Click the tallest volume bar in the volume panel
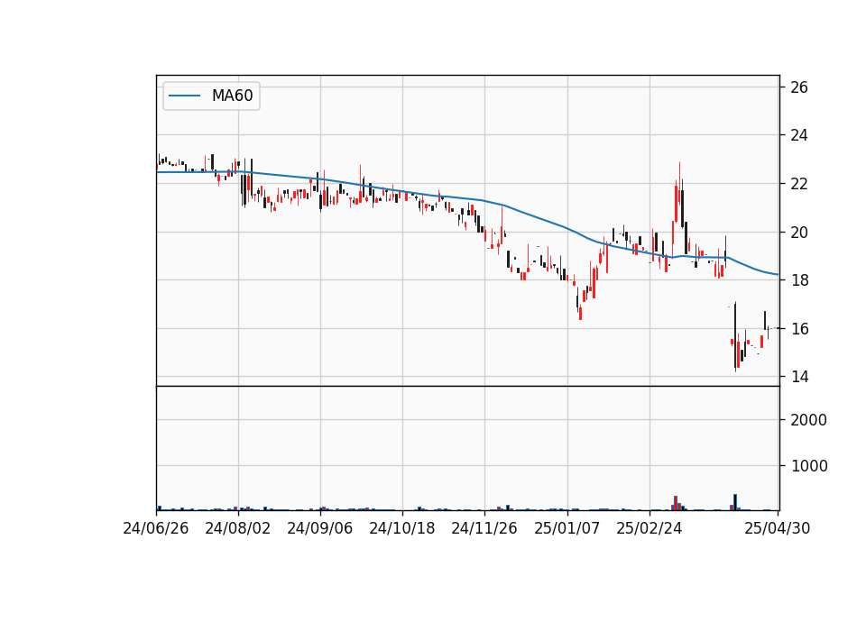 point(735,502)
